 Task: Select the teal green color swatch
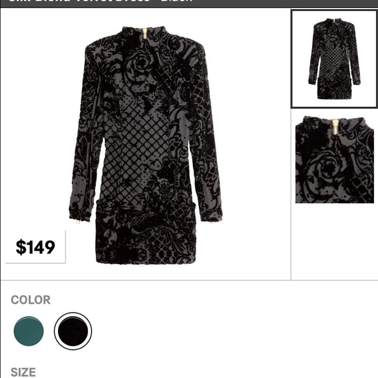pos(29,331)
